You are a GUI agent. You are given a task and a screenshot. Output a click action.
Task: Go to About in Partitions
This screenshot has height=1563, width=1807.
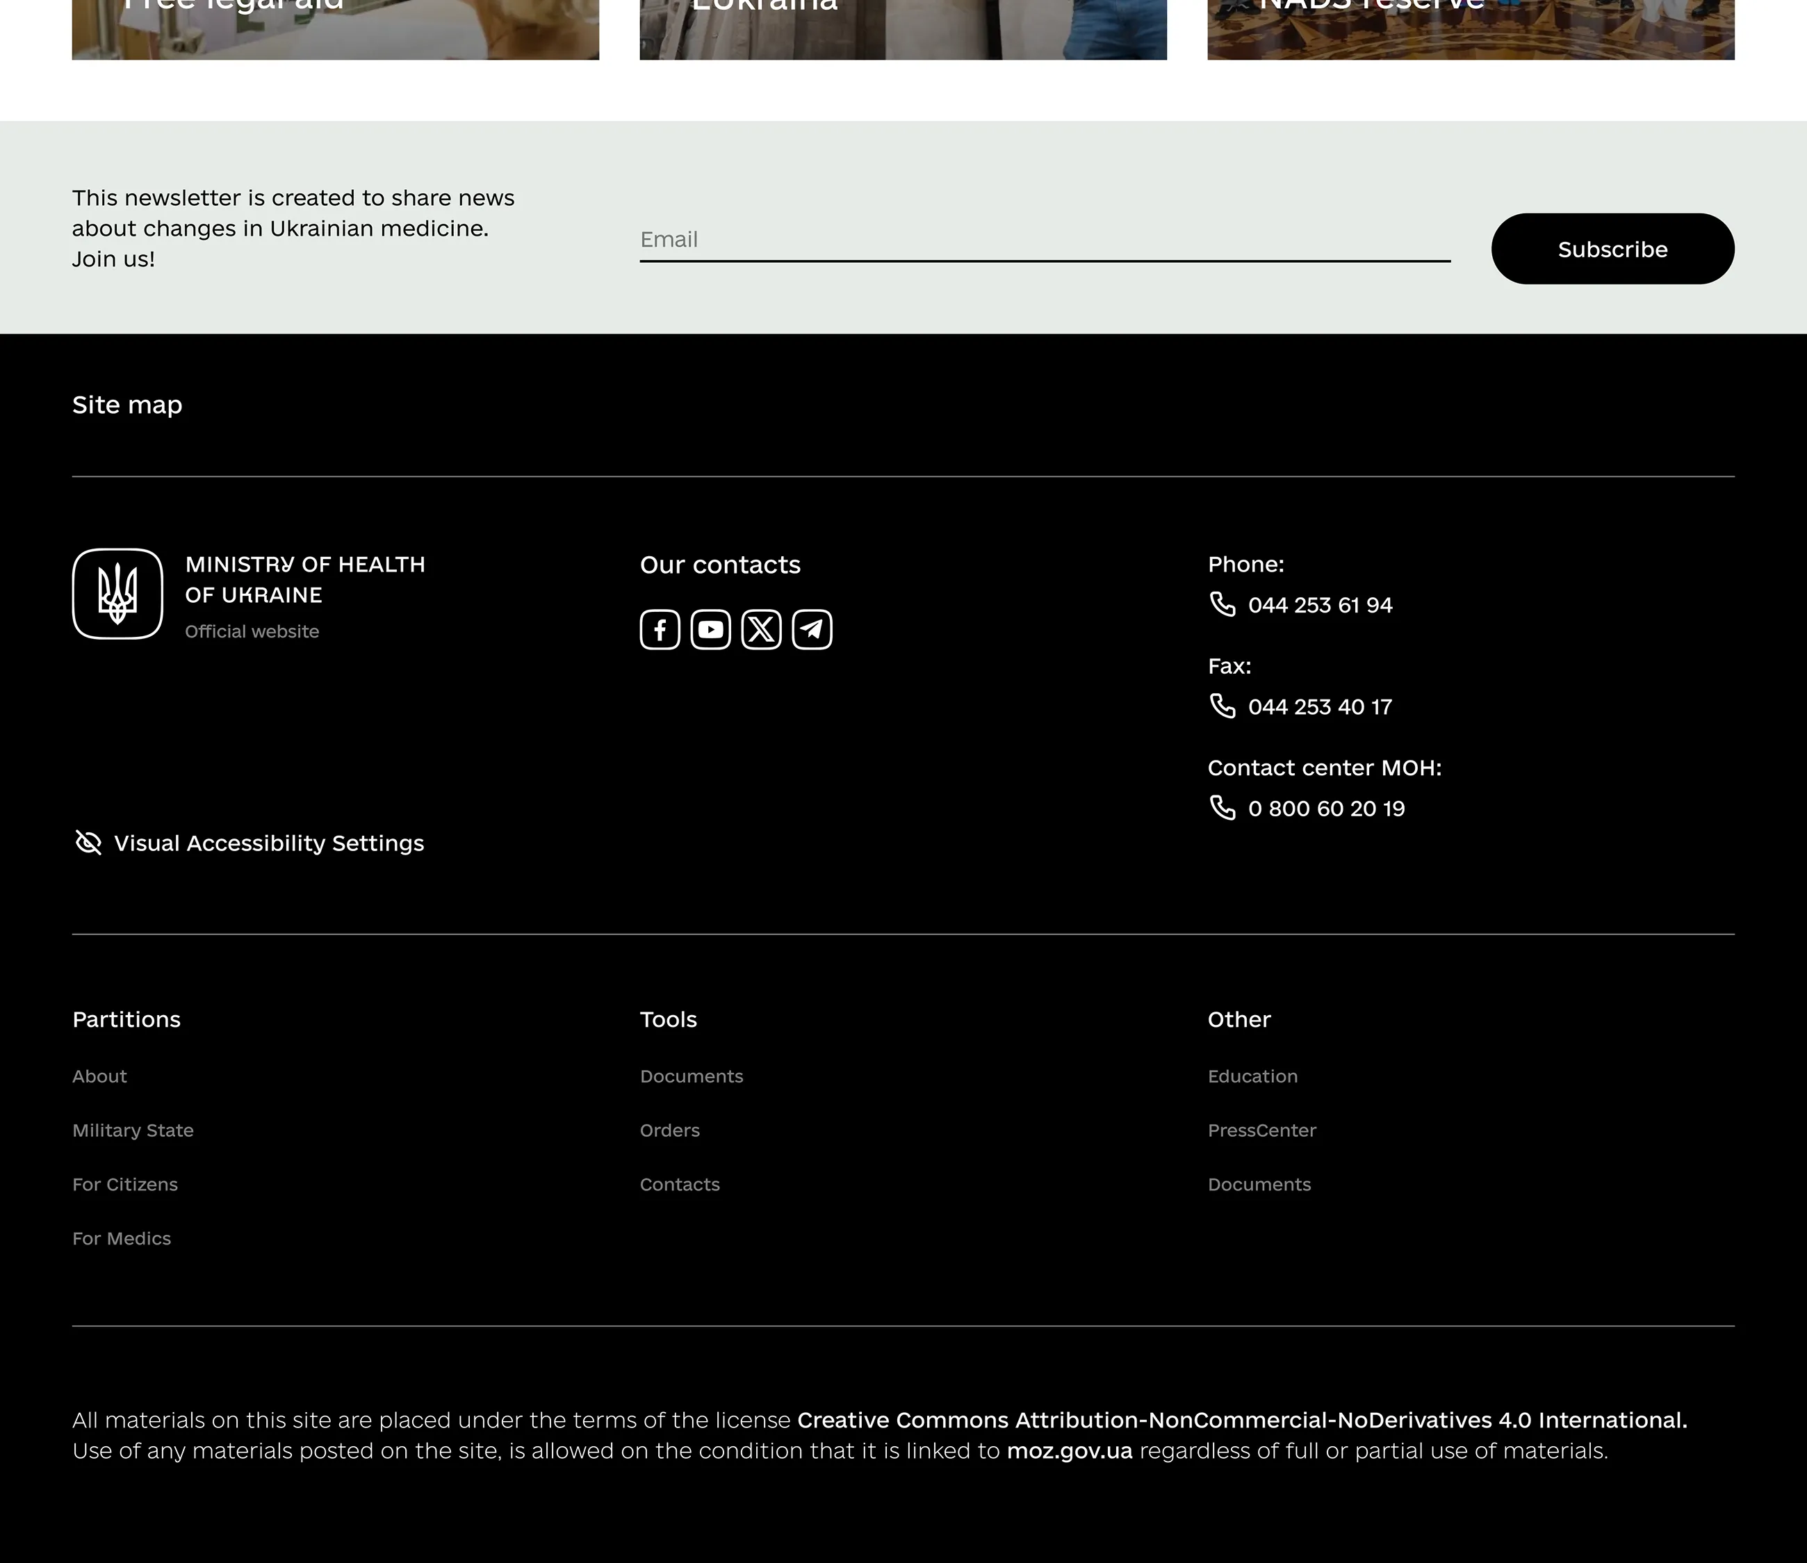pyautogui.click(x=99, y=1076)
